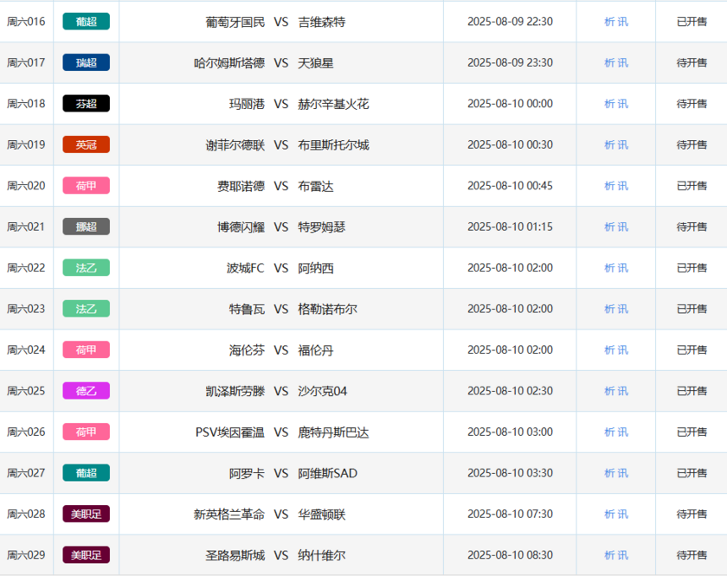This screenshot has height=576, width=727.
Task: Click the magenta 德乙 league badge
Action: [87, 391]
